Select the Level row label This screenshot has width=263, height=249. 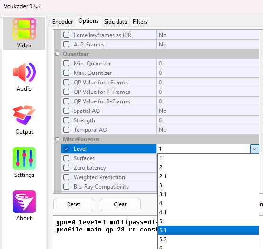(x=80, y=149)
